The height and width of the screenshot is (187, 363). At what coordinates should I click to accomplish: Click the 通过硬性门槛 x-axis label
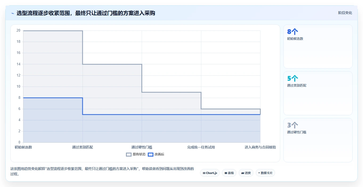click(x=142, y=147)
